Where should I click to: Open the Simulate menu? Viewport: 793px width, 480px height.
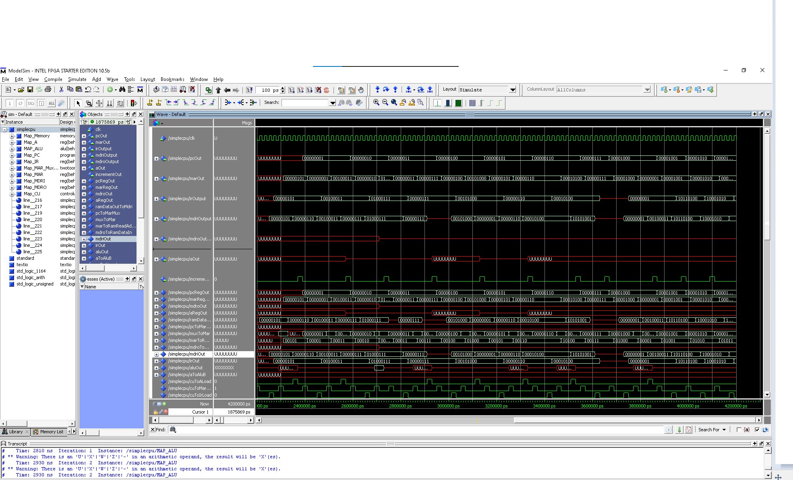[77, 79]
